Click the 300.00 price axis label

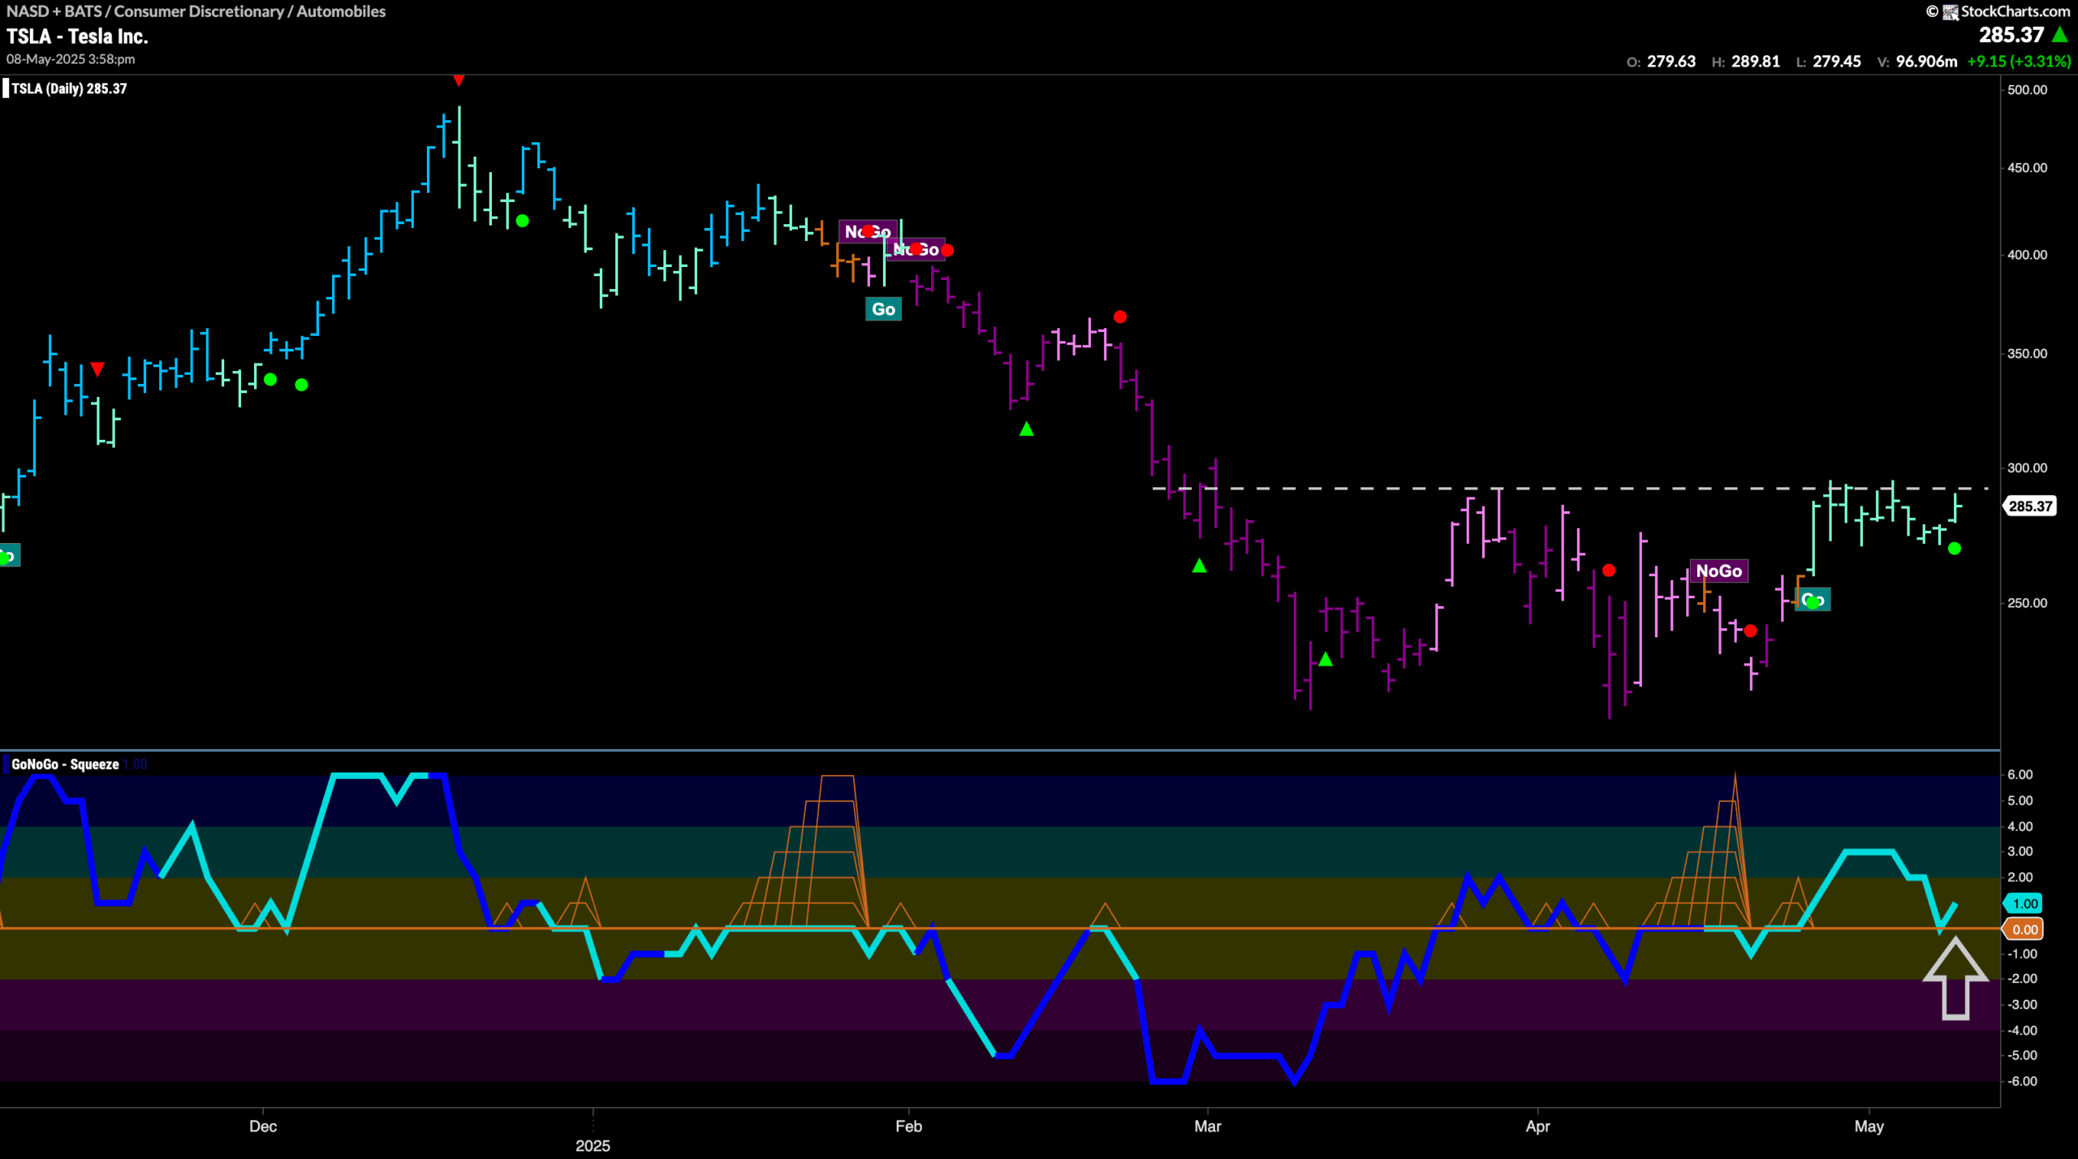[2027, 467]
